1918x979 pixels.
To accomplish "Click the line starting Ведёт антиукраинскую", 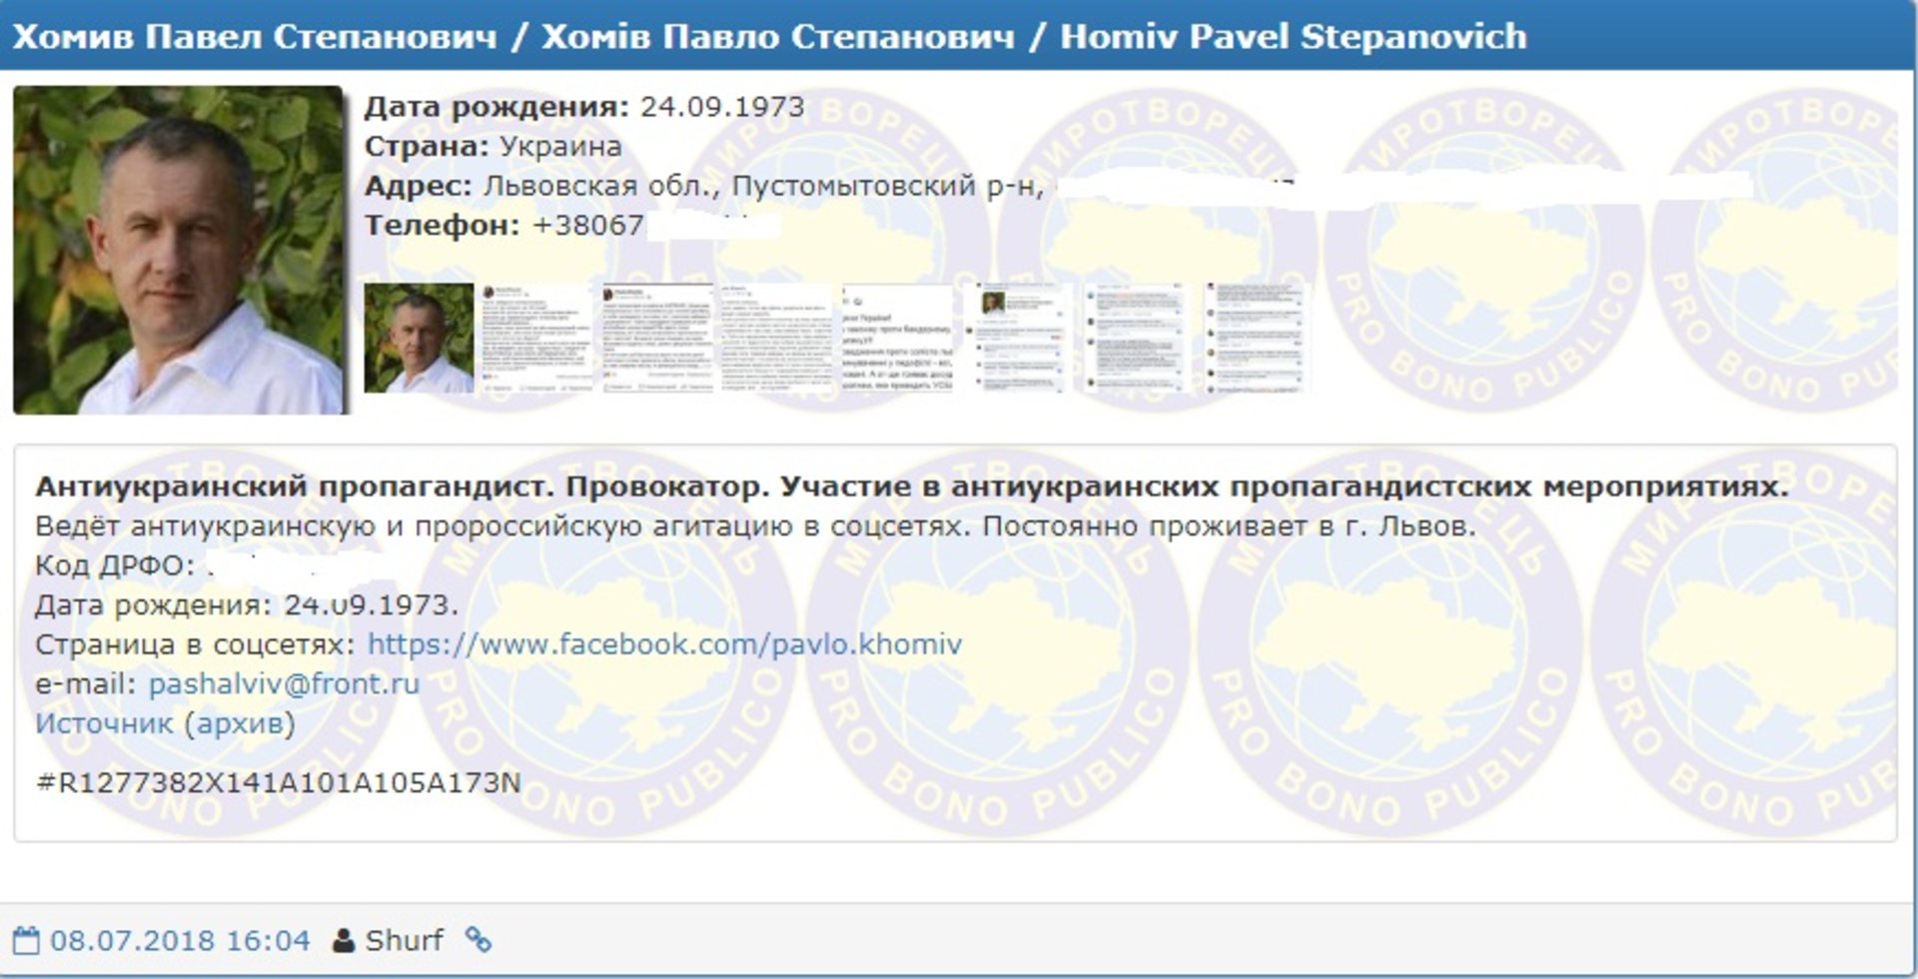I will point(755,526).
